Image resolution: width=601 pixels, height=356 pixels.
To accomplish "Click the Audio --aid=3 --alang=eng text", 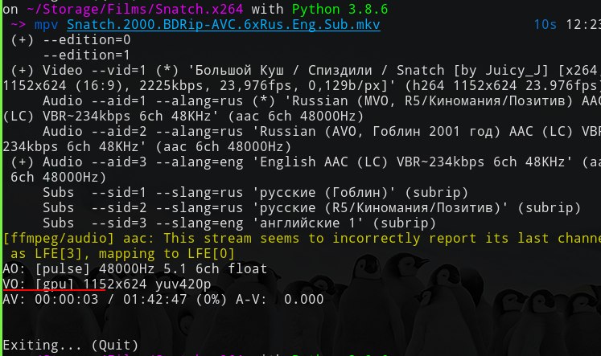I will pos(142,162).
